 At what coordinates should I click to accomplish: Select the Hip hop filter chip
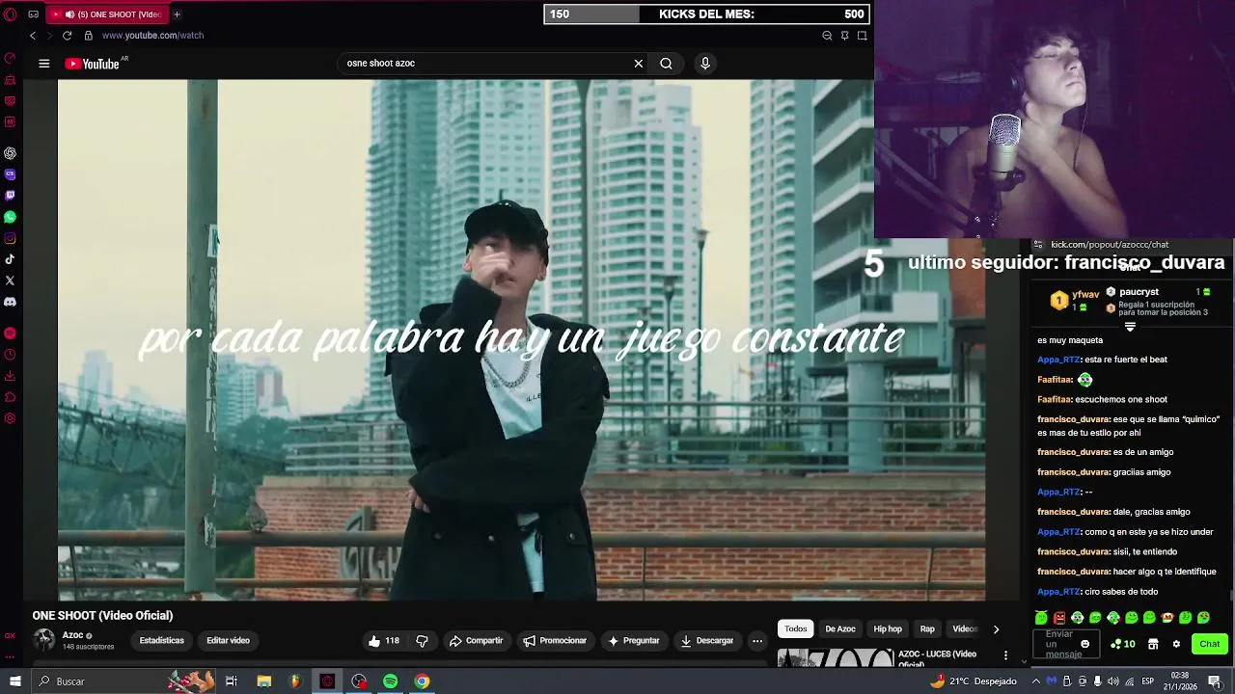click(888, 629)
